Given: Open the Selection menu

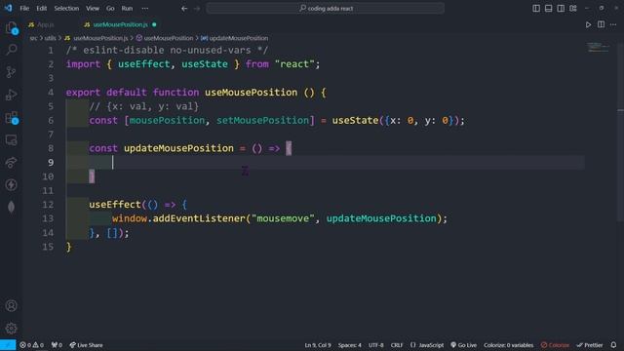Looking at the screenshot, I should tap(66, 9).
